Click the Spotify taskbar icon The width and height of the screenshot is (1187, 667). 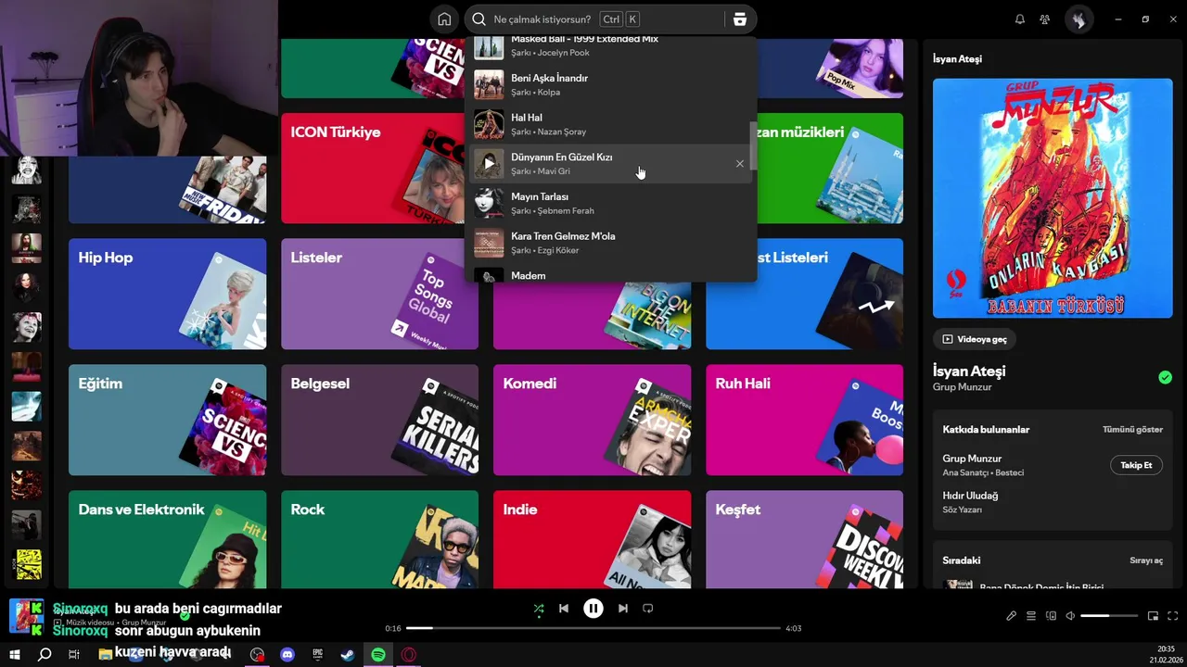click(378, 655)
